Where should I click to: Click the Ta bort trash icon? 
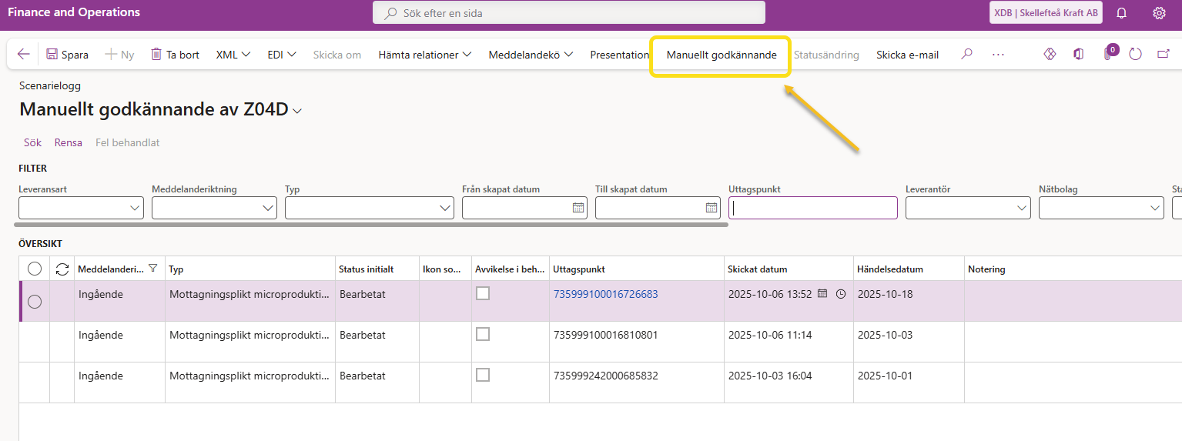point(156,55)
